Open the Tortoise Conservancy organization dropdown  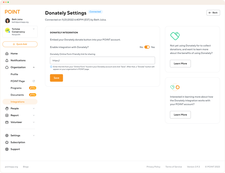point(34,29)
